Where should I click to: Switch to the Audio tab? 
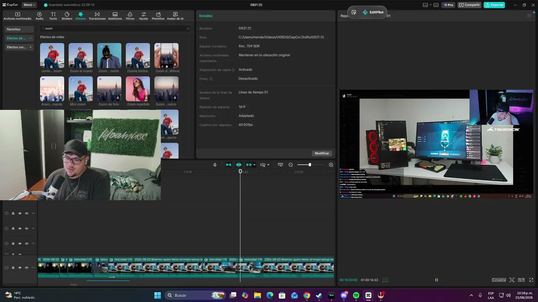[x=40, y=16]
